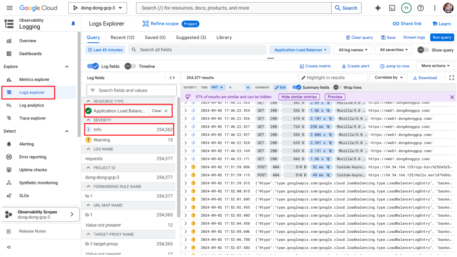Open Correlate by dropdown
The height and width of the screenshot is (257, 457).
[x=388, y=78]
